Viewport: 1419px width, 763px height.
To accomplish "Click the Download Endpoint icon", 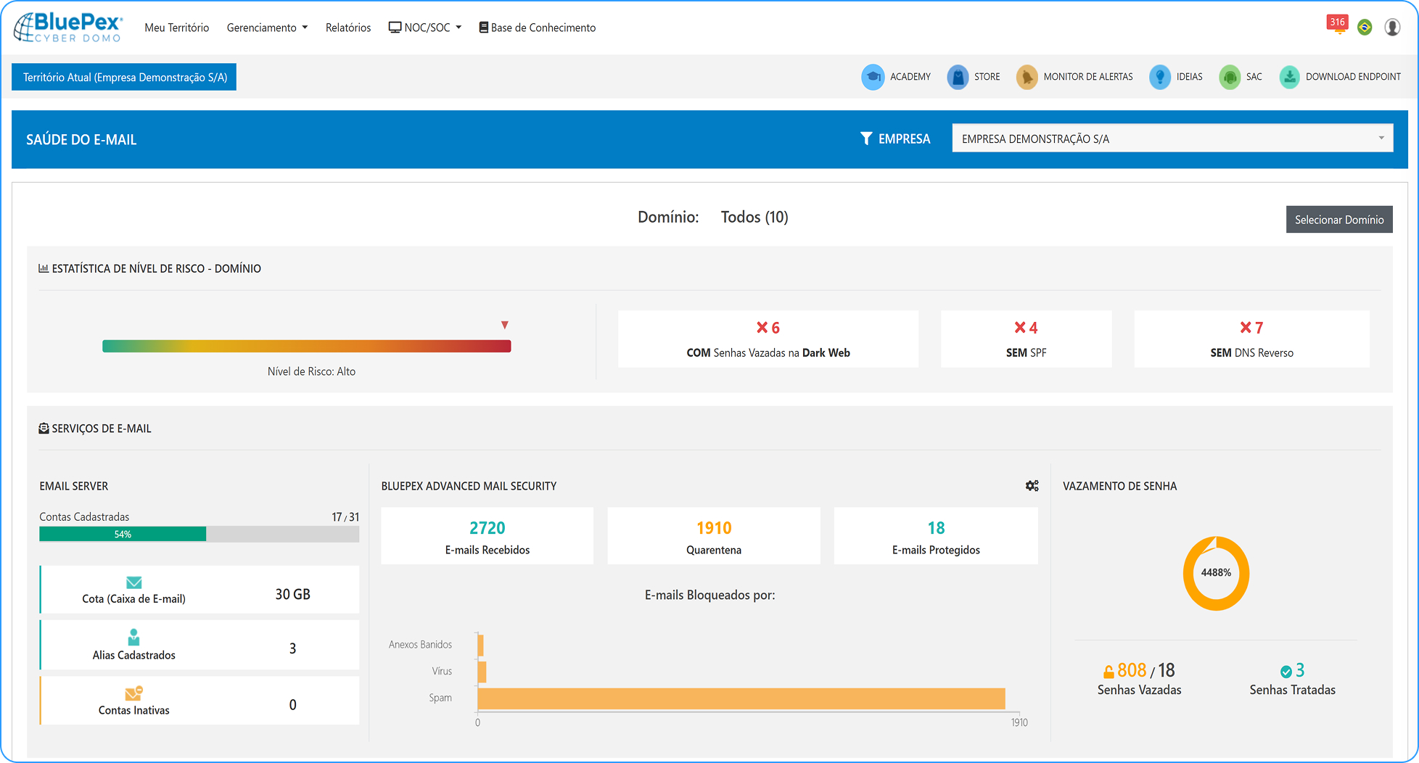I will tap(1289, 77).
